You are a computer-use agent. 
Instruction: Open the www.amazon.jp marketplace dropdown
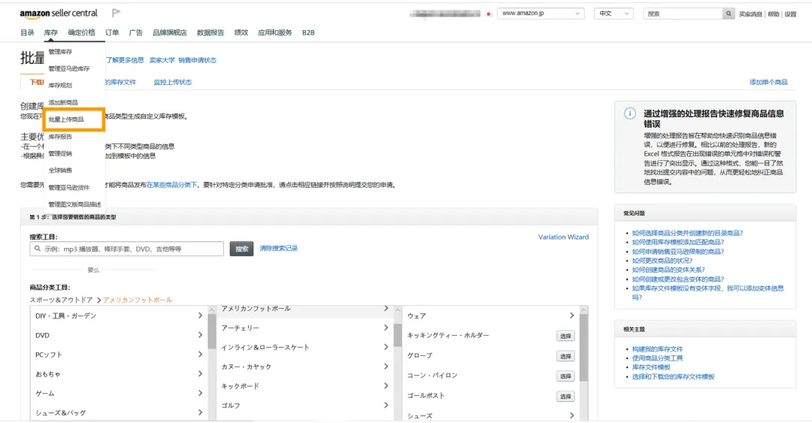541,14
